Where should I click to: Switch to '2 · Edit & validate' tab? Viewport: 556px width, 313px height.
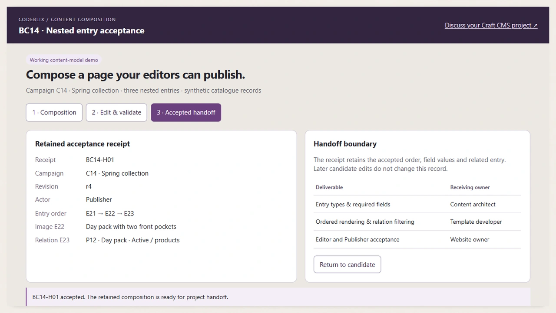pos(116,112)
